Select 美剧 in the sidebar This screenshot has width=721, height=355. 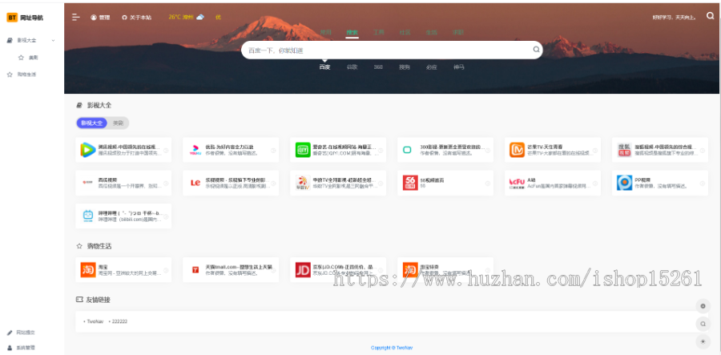pos(33,58)
